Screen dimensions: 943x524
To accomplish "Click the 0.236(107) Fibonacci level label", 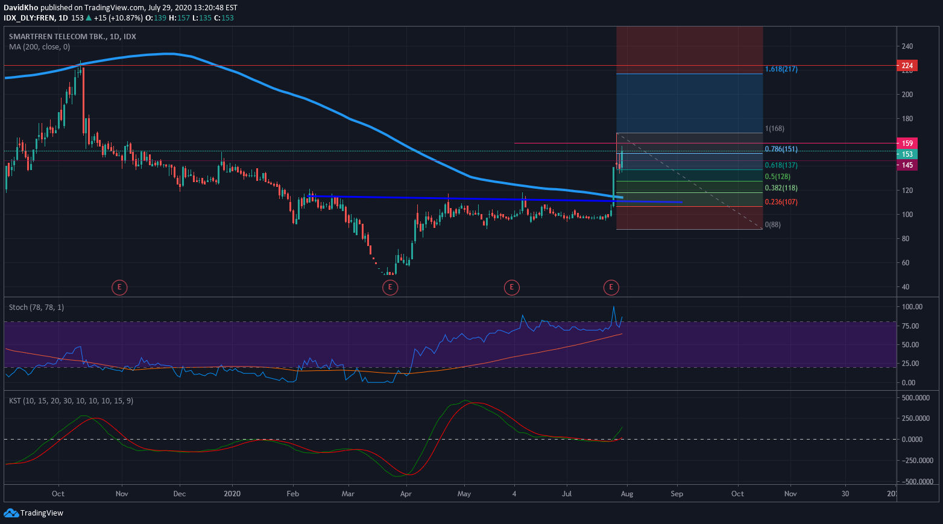I will 781,202.
